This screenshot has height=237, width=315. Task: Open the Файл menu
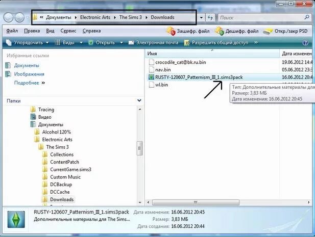[12, 31]
